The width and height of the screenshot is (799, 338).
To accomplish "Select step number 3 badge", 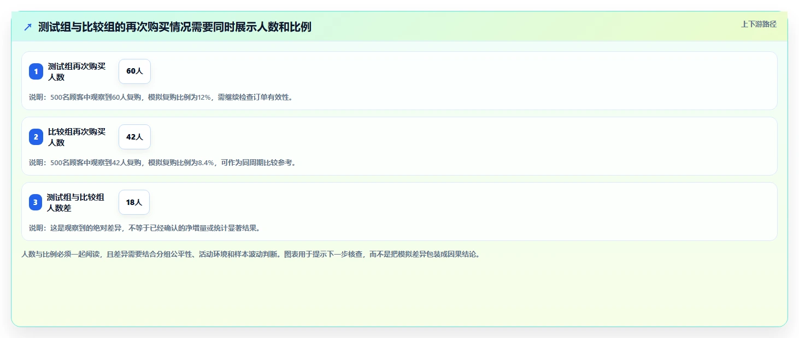I will (x=36, y=202).
